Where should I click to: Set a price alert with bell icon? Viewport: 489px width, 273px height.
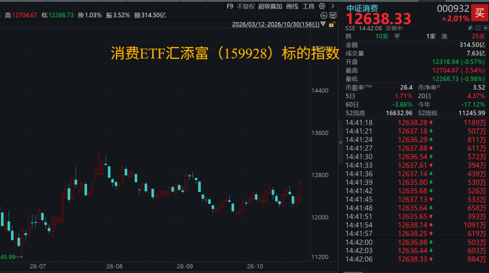478,28
